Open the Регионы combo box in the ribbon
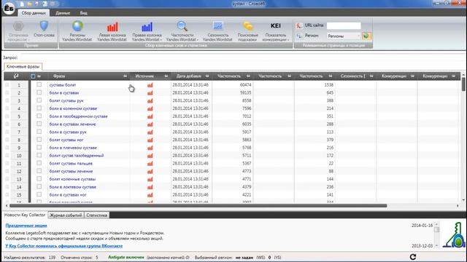The height and width of the screenshot is (262, 467). [344, 36]
